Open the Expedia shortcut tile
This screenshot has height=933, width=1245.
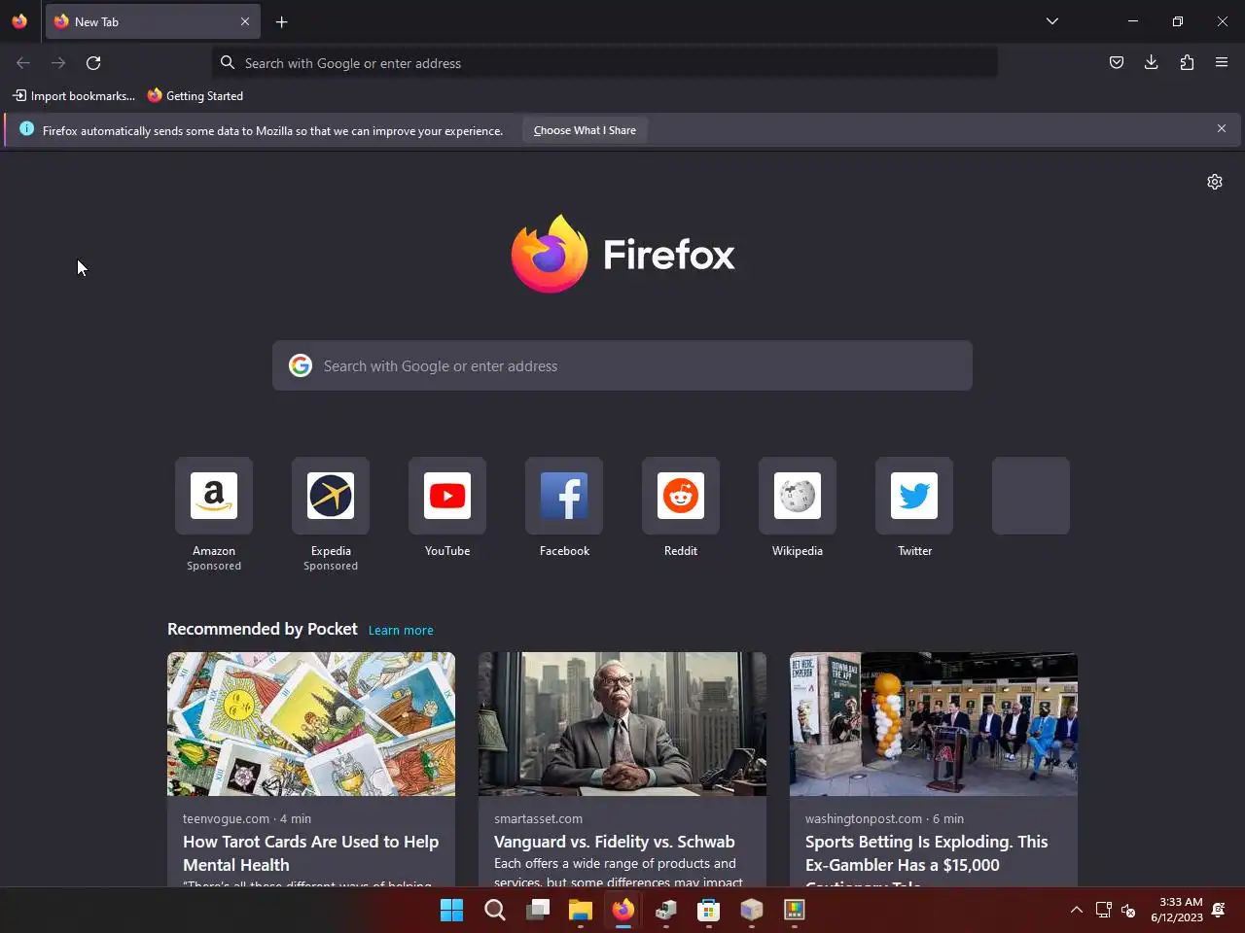click(331, 496)
